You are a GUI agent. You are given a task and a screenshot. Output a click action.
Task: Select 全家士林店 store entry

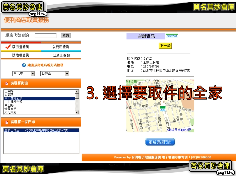[x=42, y=130]
